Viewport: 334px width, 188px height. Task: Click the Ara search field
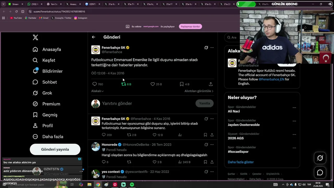(232, 37)
